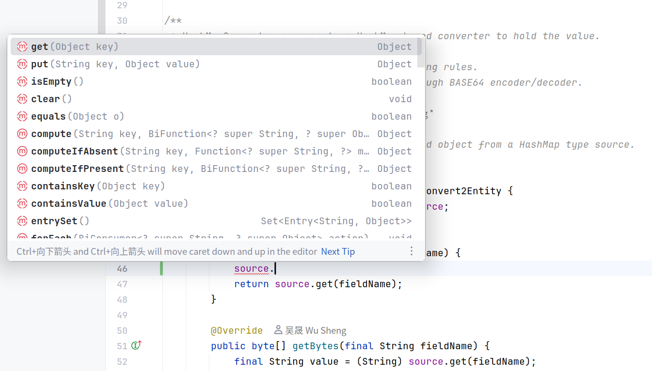Image resolution: width=652 pixels, height=371 pixels.
Task: Click the method icon beside containsKey
Action: coord(22,186)
